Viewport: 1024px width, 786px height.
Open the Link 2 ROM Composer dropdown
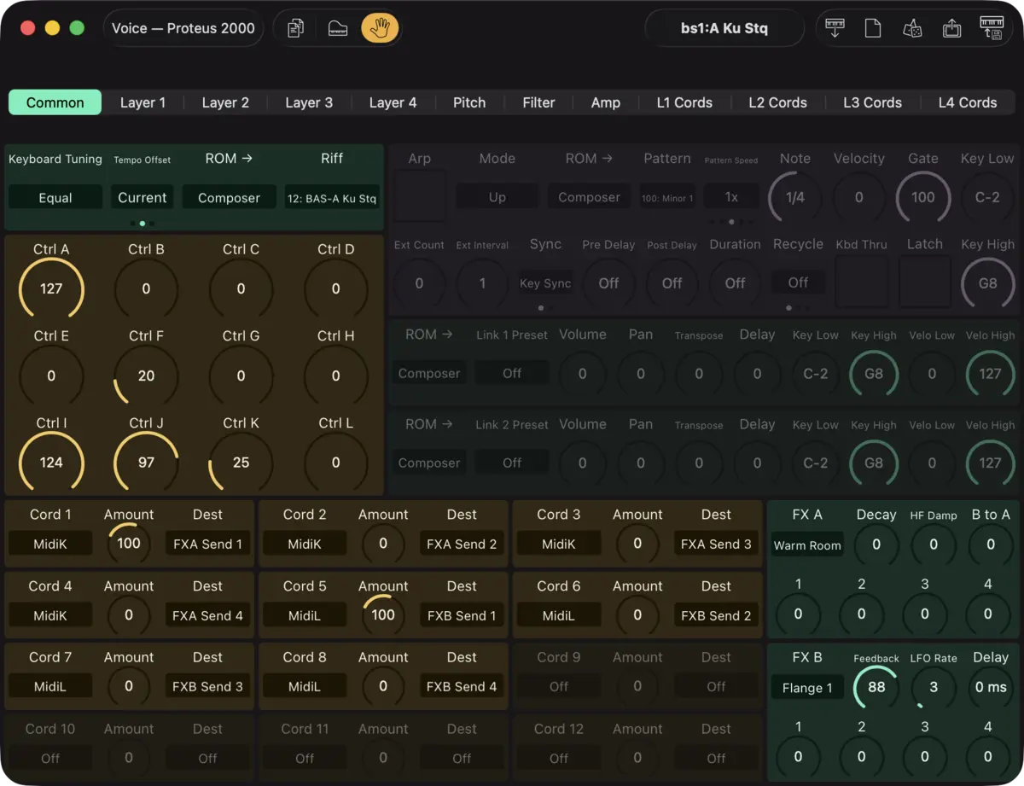(429, 463)
